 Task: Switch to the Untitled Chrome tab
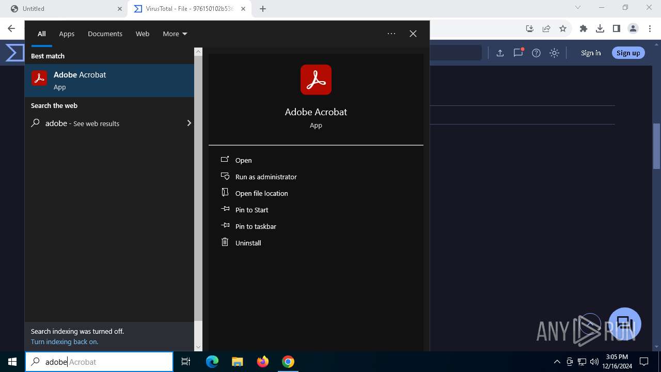point(67,9)
